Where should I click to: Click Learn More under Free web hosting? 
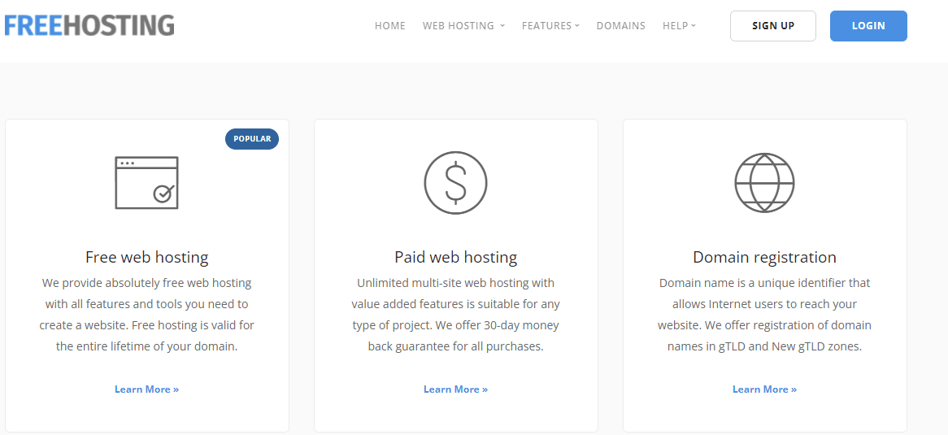[147, 389]
